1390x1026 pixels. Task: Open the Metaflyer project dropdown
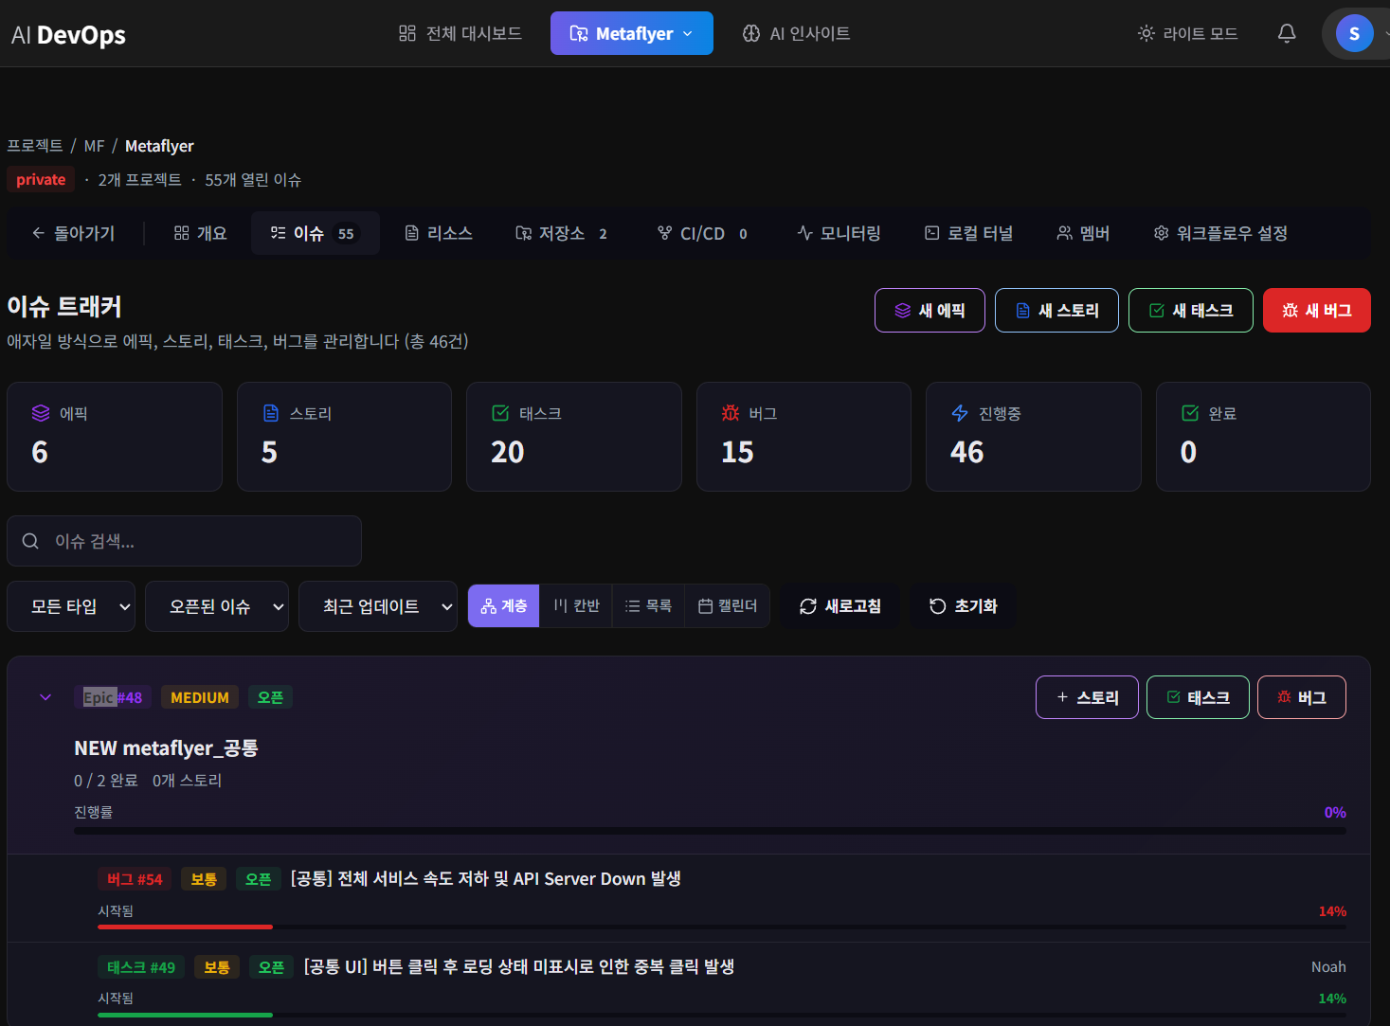(632, 33)
